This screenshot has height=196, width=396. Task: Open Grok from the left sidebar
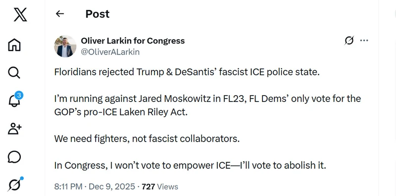[15, 184]
